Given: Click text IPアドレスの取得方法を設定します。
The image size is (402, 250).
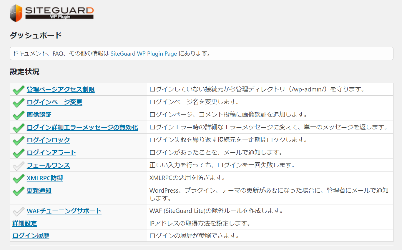Looking at the screenshot, I should [x=200, y=223].
